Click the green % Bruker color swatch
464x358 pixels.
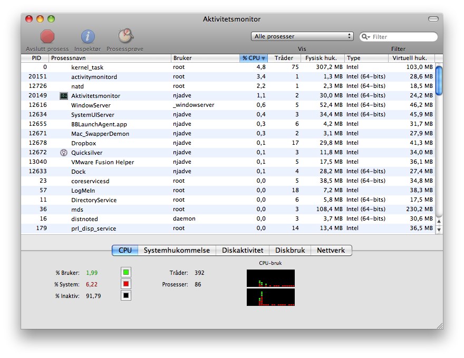[x=126, y=272]
